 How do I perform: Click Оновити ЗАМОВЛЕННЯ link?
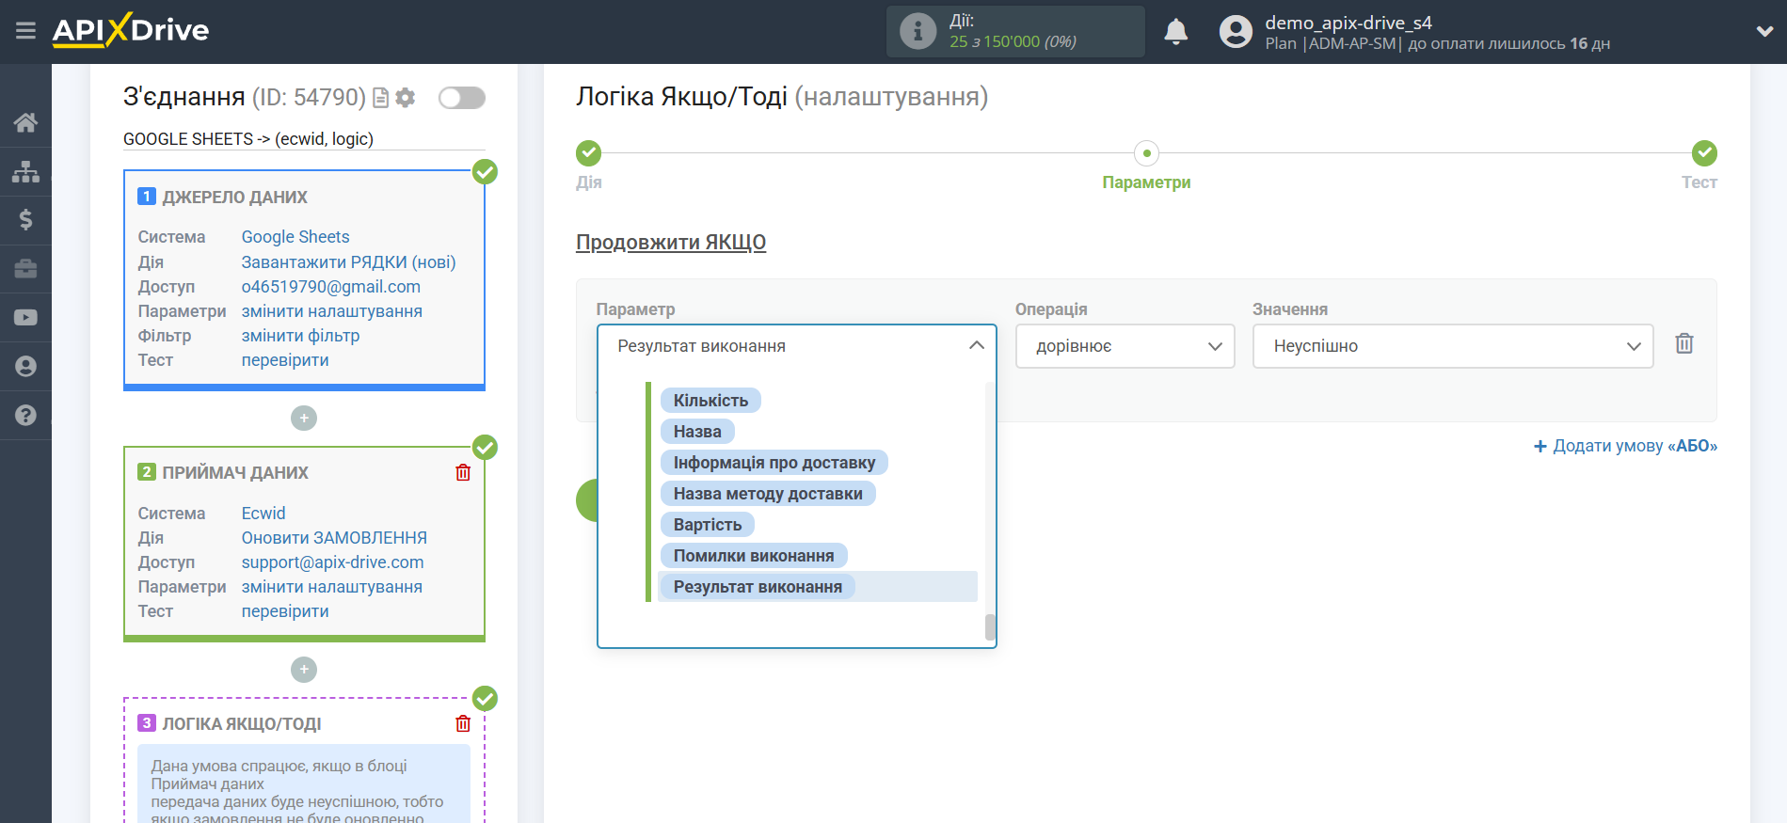point(334,538)
